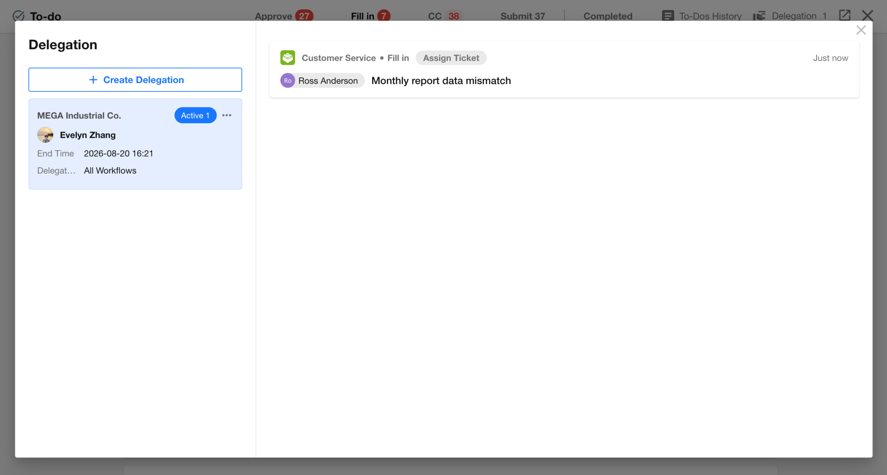This screenshot has width=887, height=475.
Task: Select Evelyn Zhang's avatar
Action: pyautogui.click(x=45, y=135)
